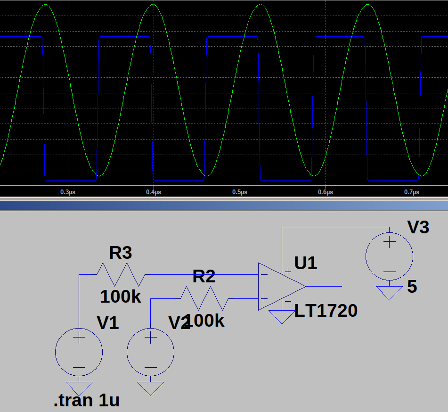
Task: Click the 100k value under R3
Action: coord(121,297)
